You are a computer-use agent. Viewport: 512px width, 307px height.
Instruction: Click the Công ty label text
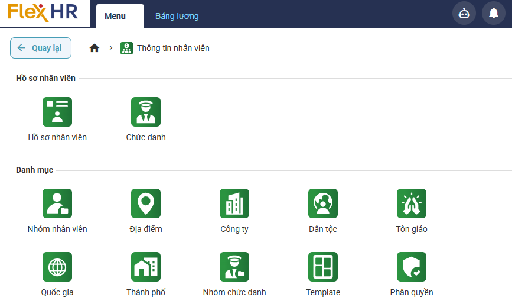234,229
